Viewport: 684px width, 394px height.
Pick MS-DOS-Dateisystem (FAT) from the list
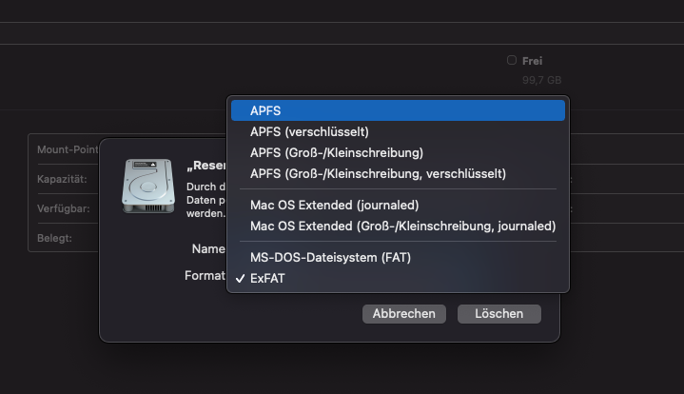coord(330,257)
